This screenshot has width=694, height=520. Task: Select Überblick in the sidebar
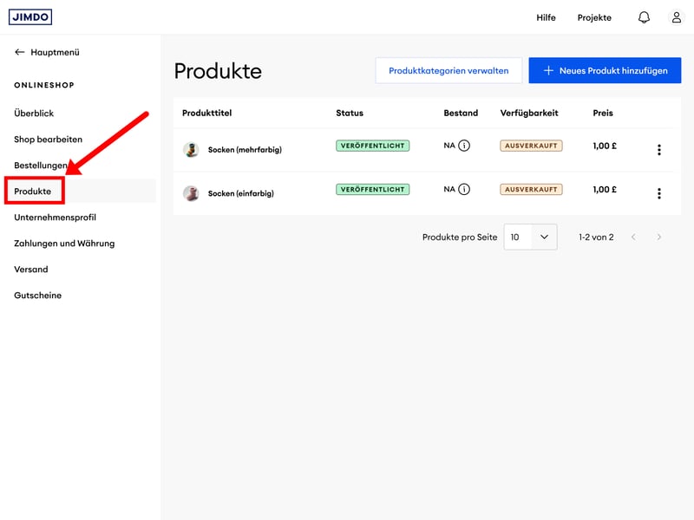tap(34, 114)
